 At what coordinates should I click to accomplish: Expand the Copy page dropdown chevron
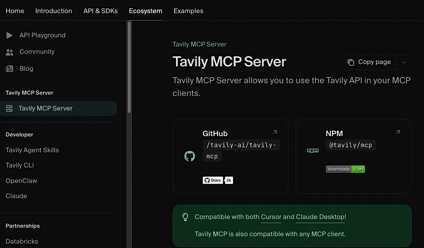pyautogui.click(x=404, y=62)
